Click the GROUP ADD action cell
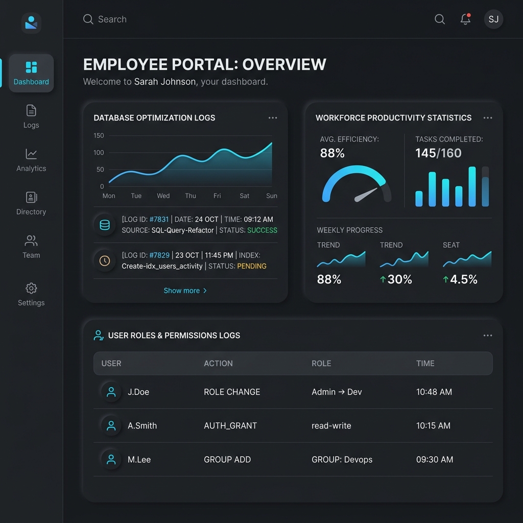The height and width of the screenshot is (523, 523). (x=227, y=460)
